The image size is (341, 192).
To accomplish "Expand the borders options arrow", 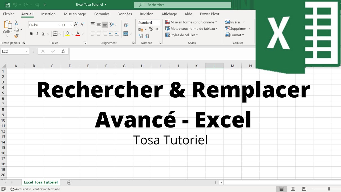I will [x=60, y=34].
